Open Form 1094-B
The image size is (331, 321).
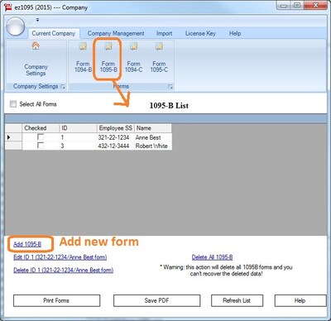[83, 58]
